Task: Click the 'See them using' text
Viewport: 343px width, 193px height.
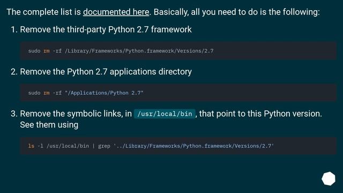Action: coord(49,125)
